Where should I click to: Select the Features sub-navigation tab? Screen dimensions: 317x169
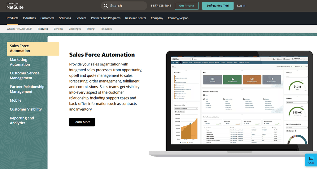43,29
